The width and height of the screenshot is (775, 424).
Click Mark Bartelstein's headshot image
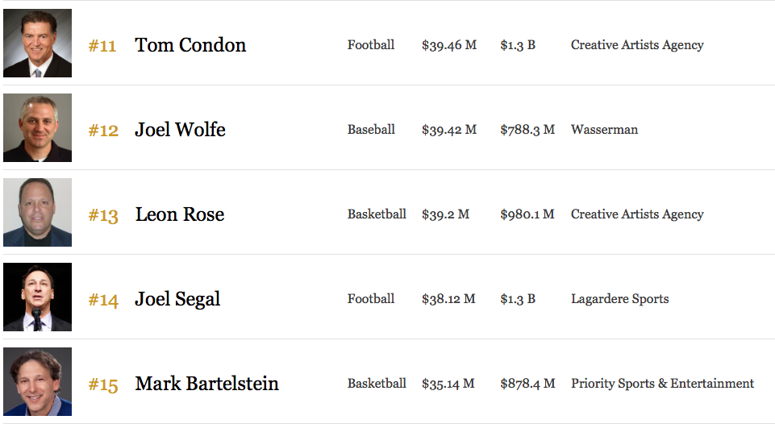click(x=38, y=381)
